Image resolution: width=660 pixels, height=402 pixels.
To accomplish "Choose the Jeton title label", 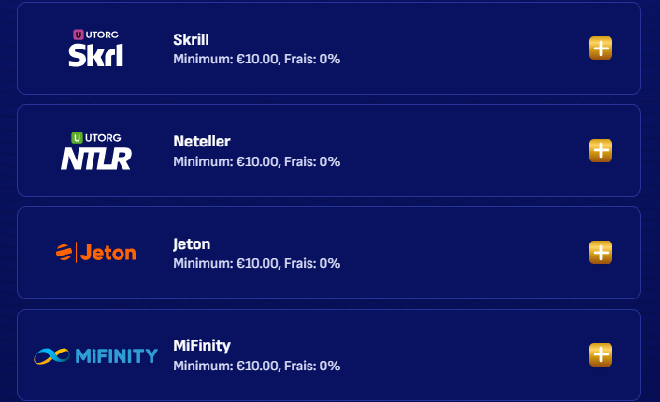I will click(192, 244).
